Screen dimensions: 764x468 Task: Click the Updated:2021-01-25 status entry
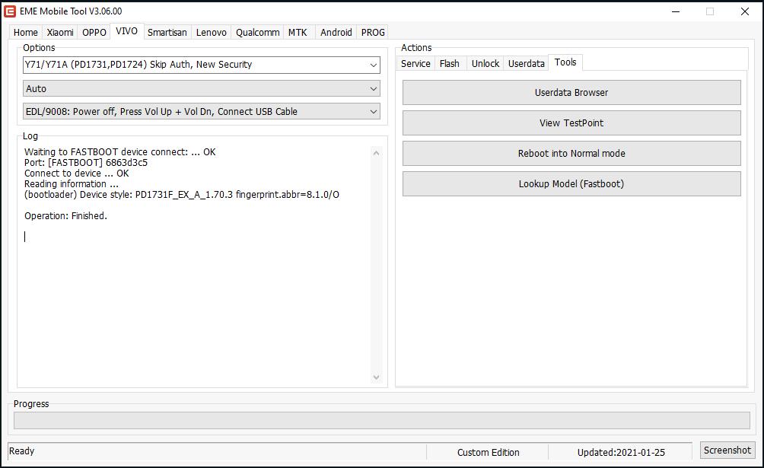coord(621,452)
